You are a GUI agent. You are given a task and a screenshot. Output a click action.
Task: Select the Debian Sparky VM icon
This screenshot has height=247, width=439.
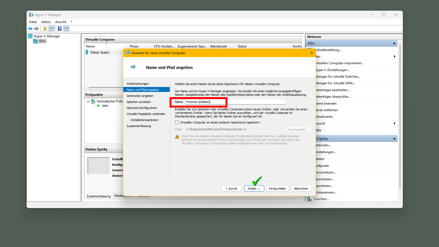tap(87, 52)
